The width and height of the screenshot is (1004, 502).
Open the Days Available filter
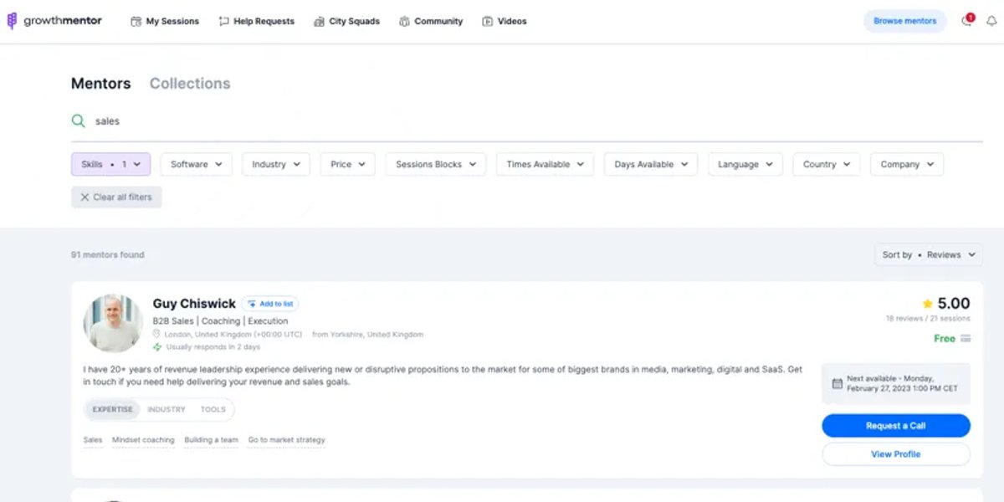point(651,165)
